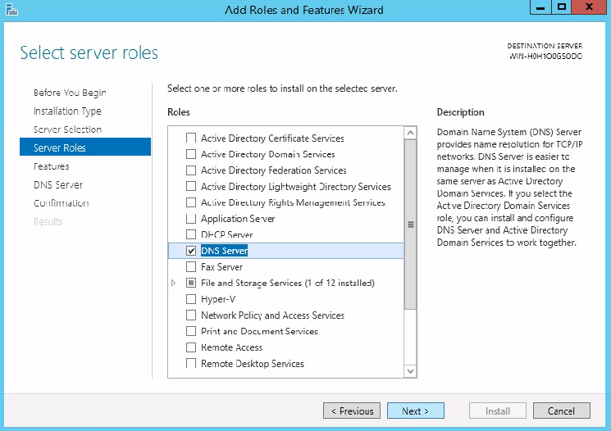Click the Next button
The height and width of the screenshot is (431, 611).
click(415, 411)
